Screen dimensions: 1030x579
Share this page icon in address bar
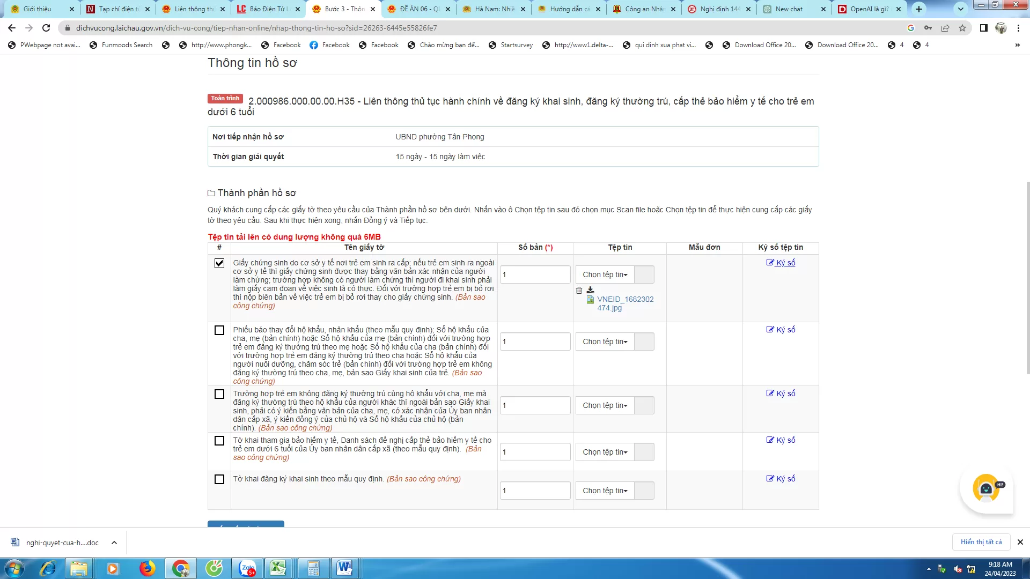[x=945, y=28]
